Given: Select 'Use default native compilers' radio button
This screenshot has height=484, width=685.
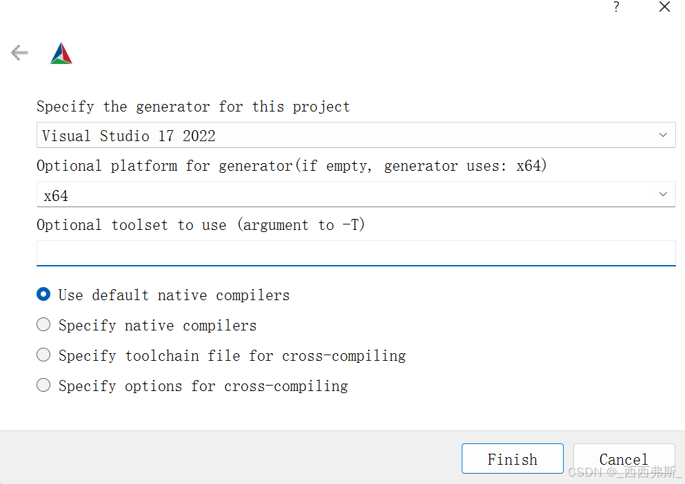Looking at the screenshot, I should (x=43, y=295).
